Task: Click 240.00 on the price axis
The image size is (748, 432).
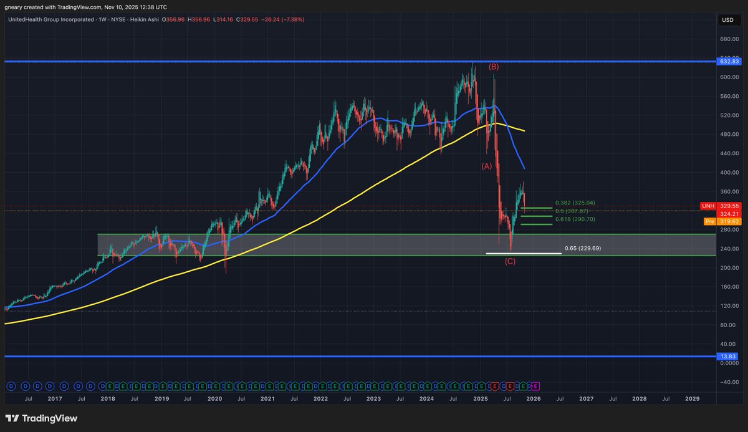Action: click(729, 249)
